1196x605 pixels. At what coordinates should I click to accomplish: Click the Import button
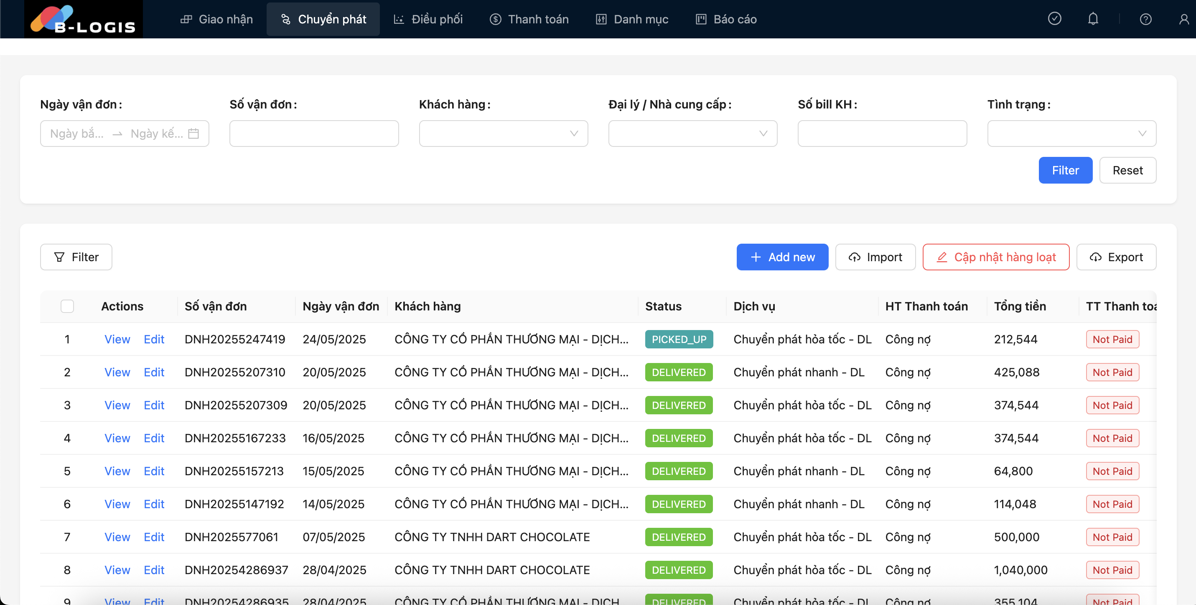875,257
